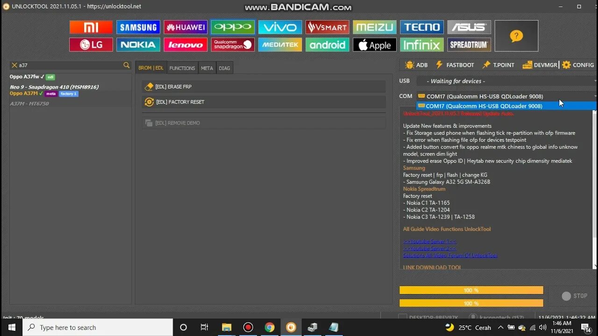The height and width of the screenshot is (336, 598).
Task: Select the Samsung brand logo
Action: click(138, 27)
